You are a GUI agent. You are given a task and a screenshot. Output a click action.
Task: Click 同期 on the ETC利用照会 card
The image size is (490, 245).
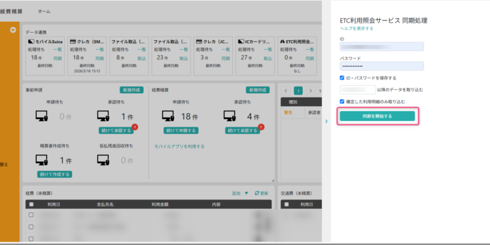coord(310,59)
